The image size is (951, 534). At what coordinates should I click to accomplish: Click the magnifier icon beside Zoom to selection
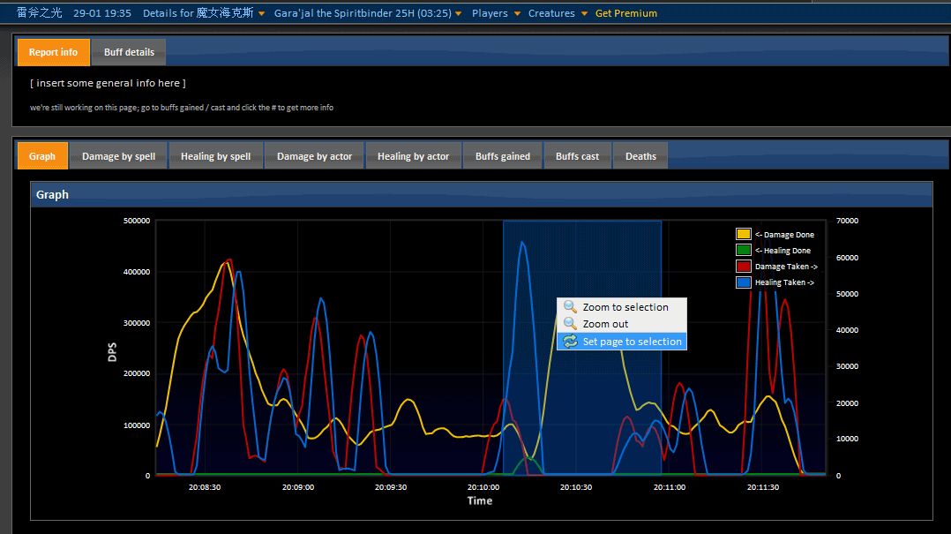click(570, 306)
